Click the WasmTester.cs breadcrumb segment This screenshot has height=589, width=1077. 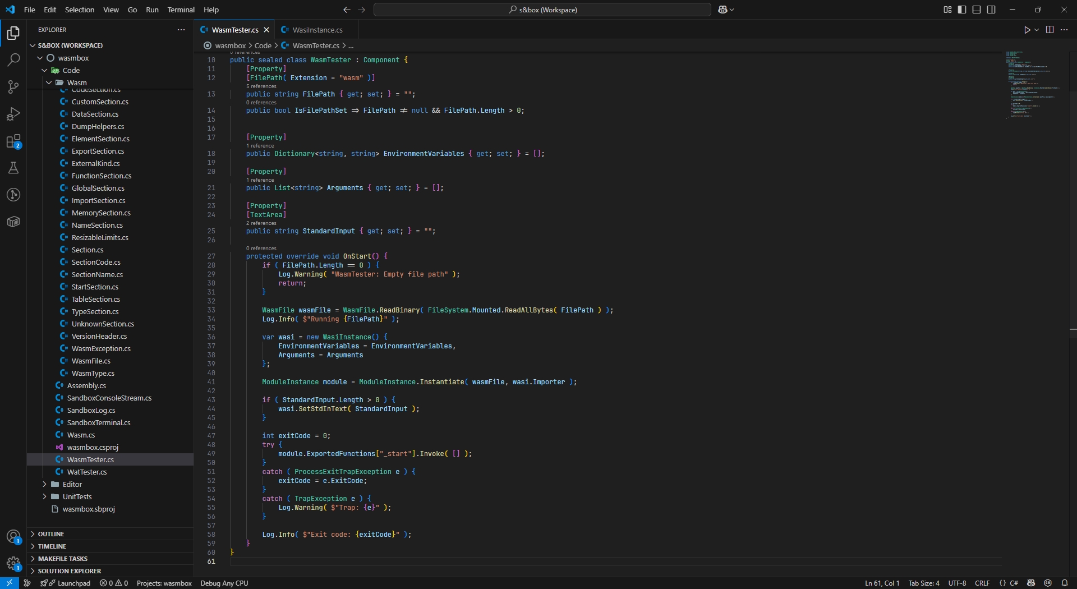pyautogui.click(x=315, y=45)
